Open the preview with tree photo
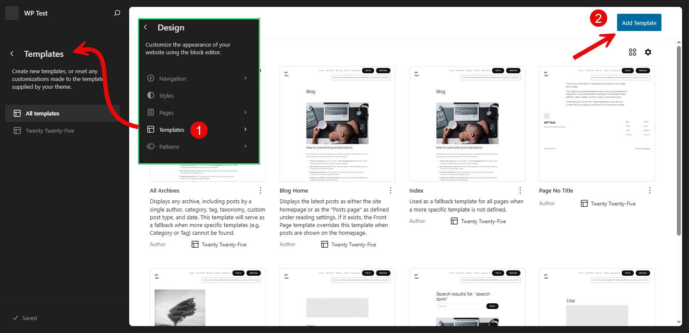Screen dimensions: 689x333 [208, 297]
